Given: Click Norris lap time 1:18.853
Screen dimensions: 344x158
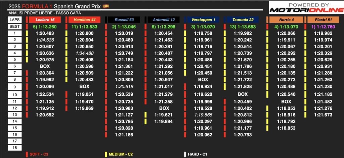Looking at the screenshot, I should 286,128.
